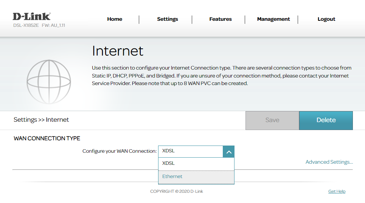Click the DSL-X1852E firmware version text
Image resolution: width=365 pixels, height=203 pixels.
click(x=39, y=25)
